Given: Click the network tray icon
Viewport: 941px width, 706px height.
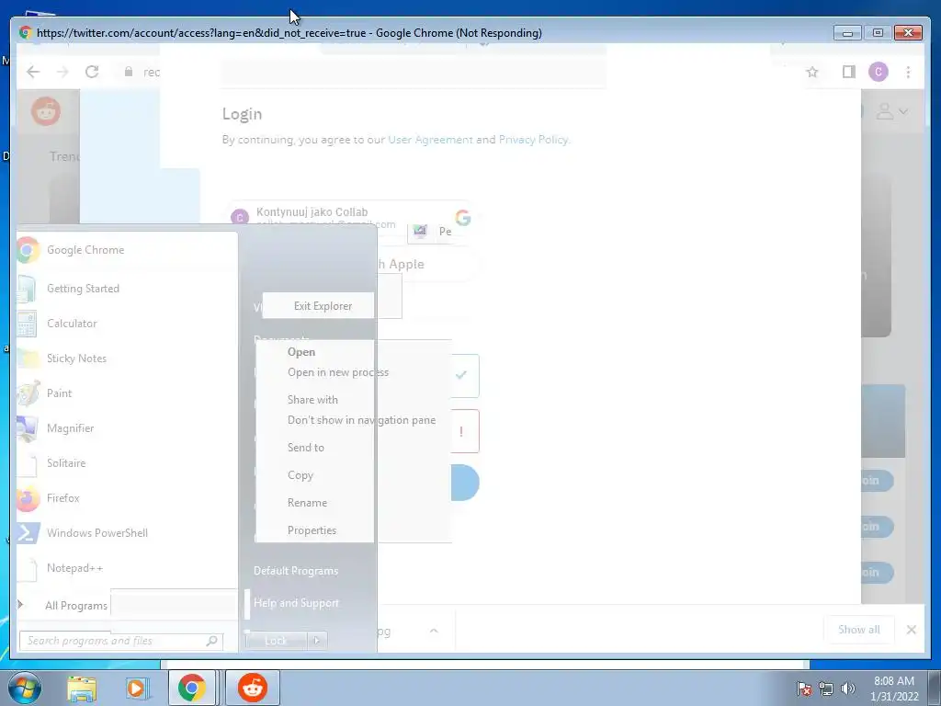Looking at the screenshot, I should (x=826, y=689).
